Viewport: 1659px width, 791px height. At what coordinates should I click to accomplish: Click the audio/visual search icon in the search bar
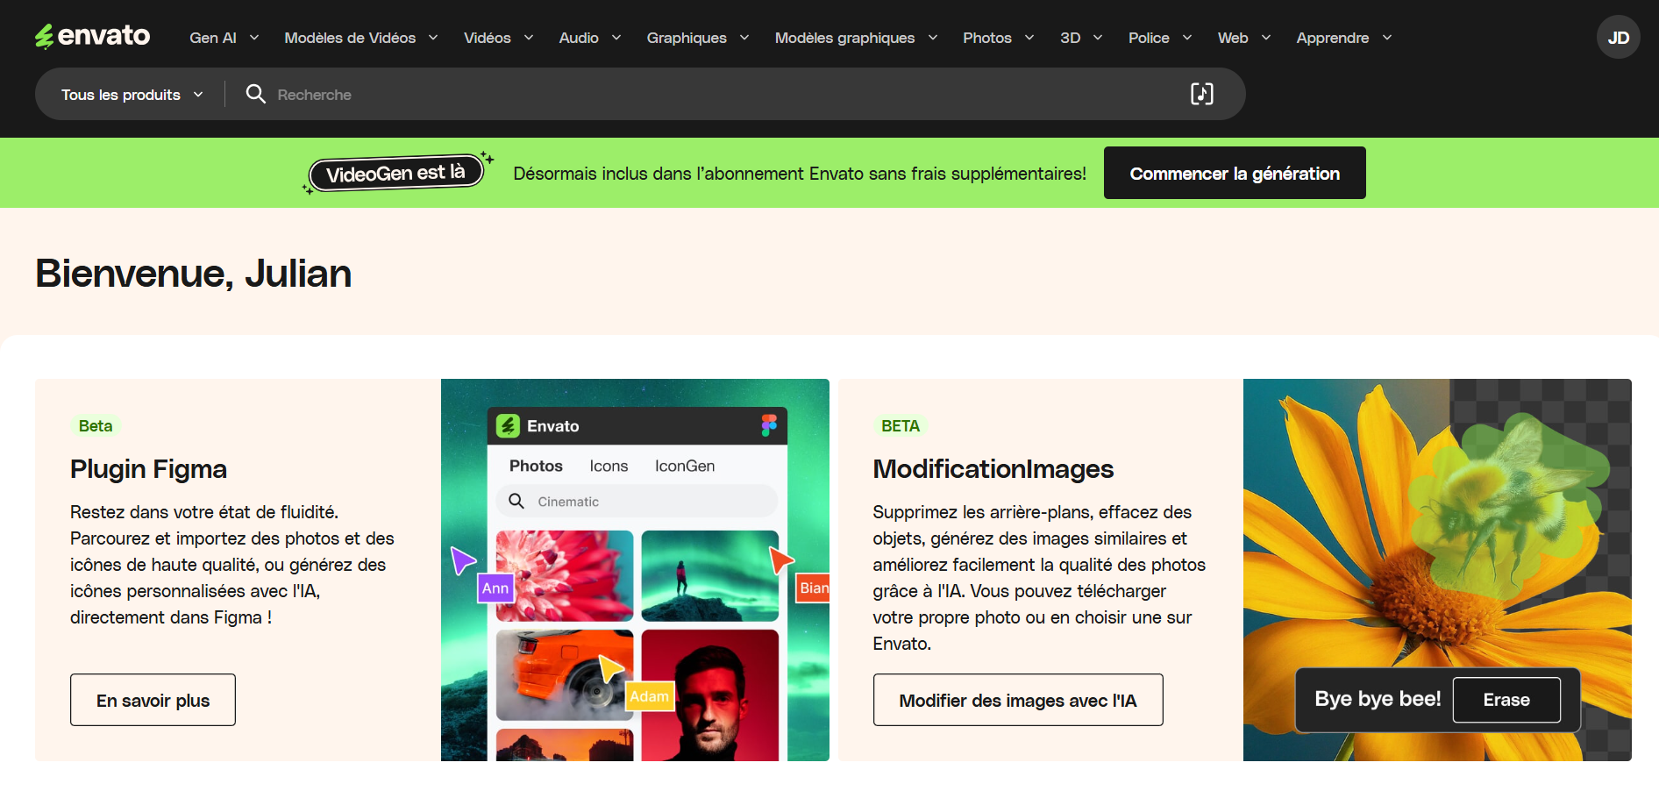[1201, 94]
